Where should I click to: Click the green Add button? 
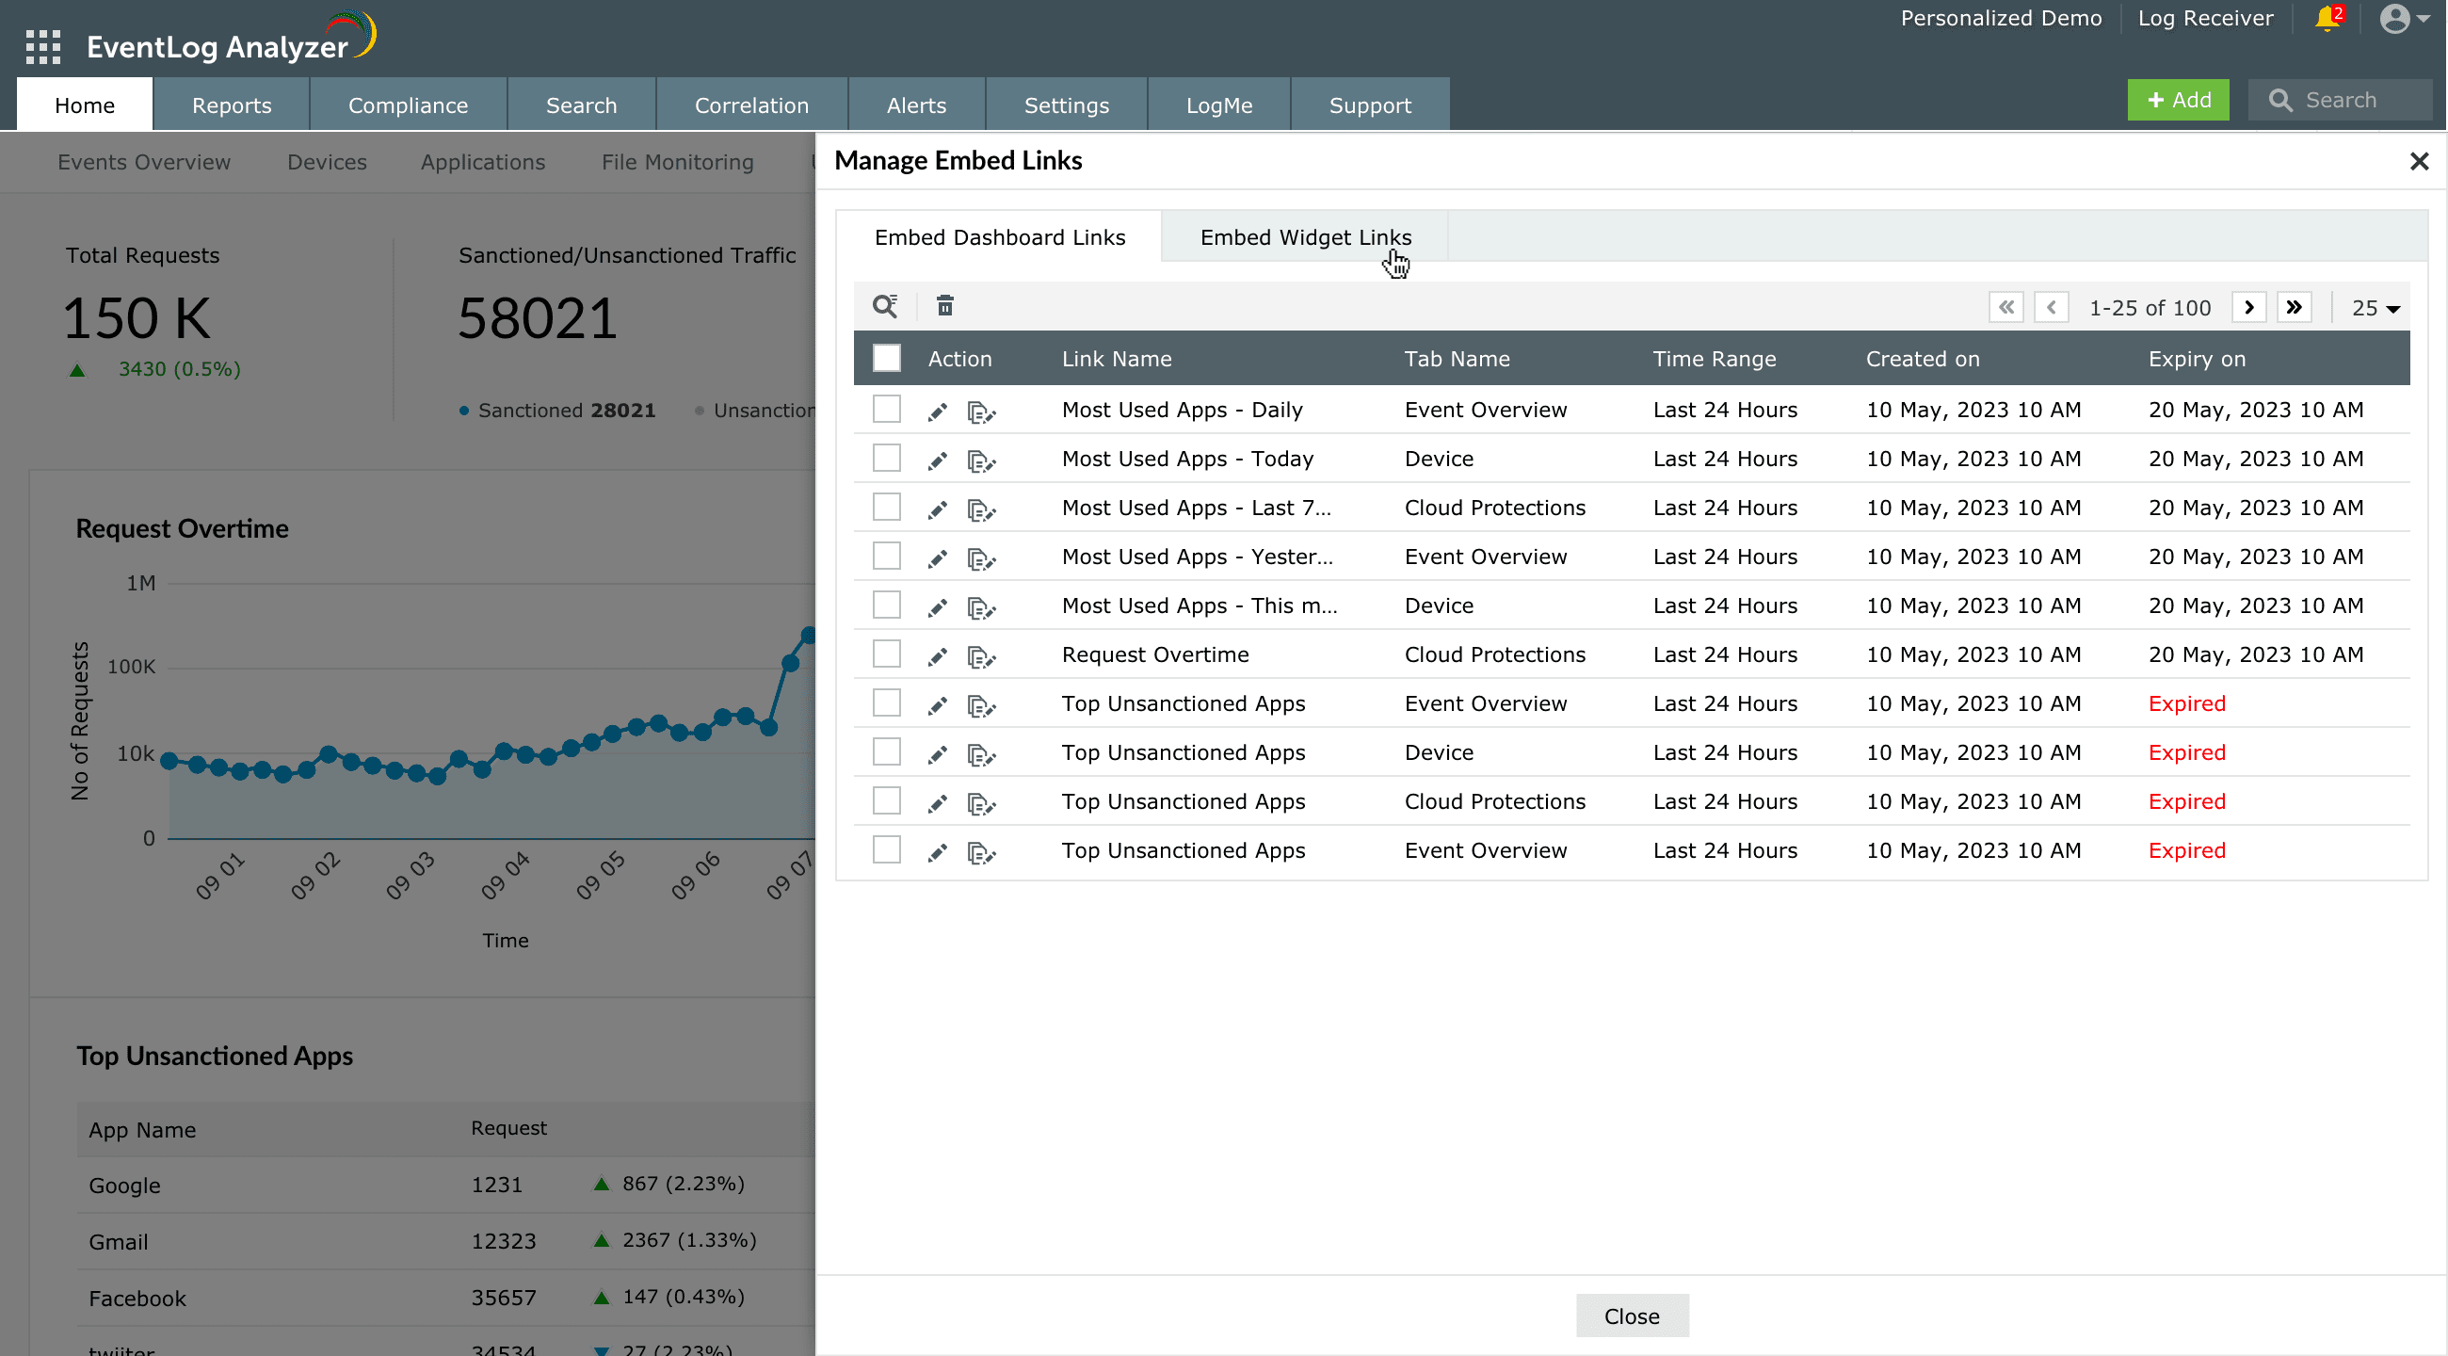[x=2178, y=100]
